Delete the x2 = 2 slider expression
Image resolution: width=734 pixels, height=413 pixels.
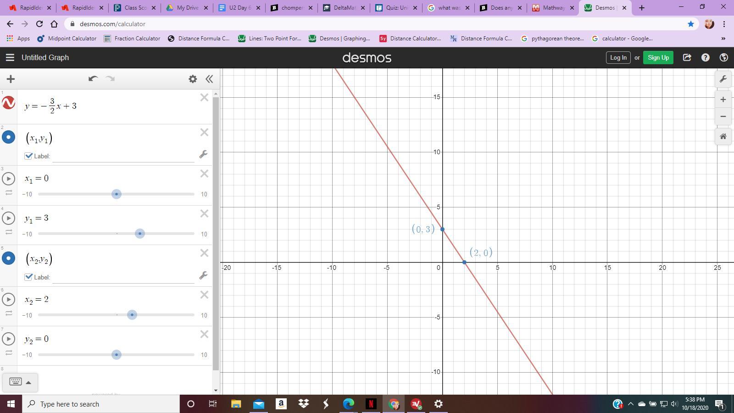(205, 295)
